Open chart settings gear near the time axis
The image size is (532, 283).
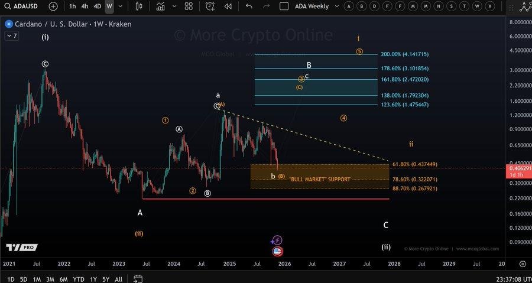[523, 264]
